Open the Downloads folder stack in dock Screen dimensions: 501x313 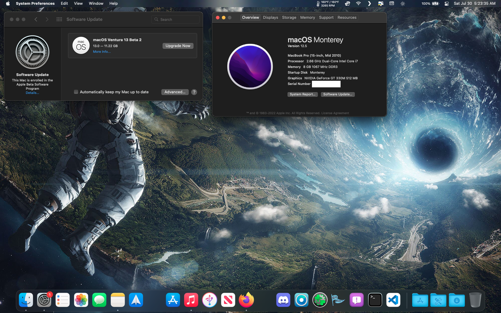pyautogui.click(x=457, y=300)
